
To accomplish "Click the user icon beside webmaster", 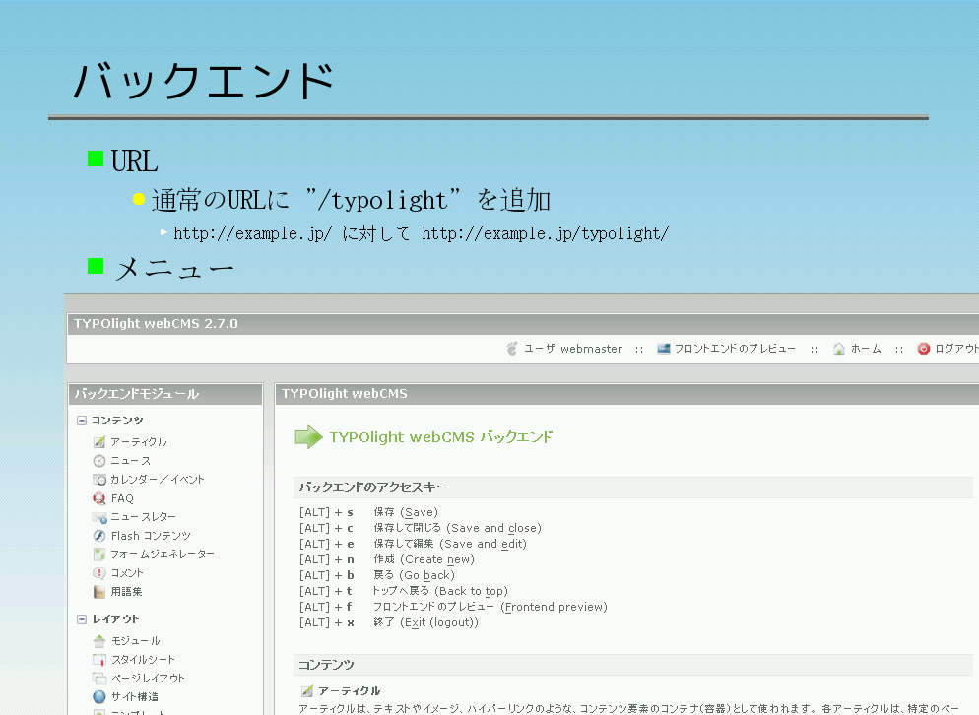I will [512, 349].
